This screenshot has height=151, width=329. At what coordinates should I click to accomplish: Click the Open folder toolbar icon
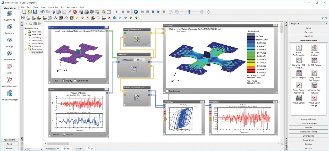[29, 12]
